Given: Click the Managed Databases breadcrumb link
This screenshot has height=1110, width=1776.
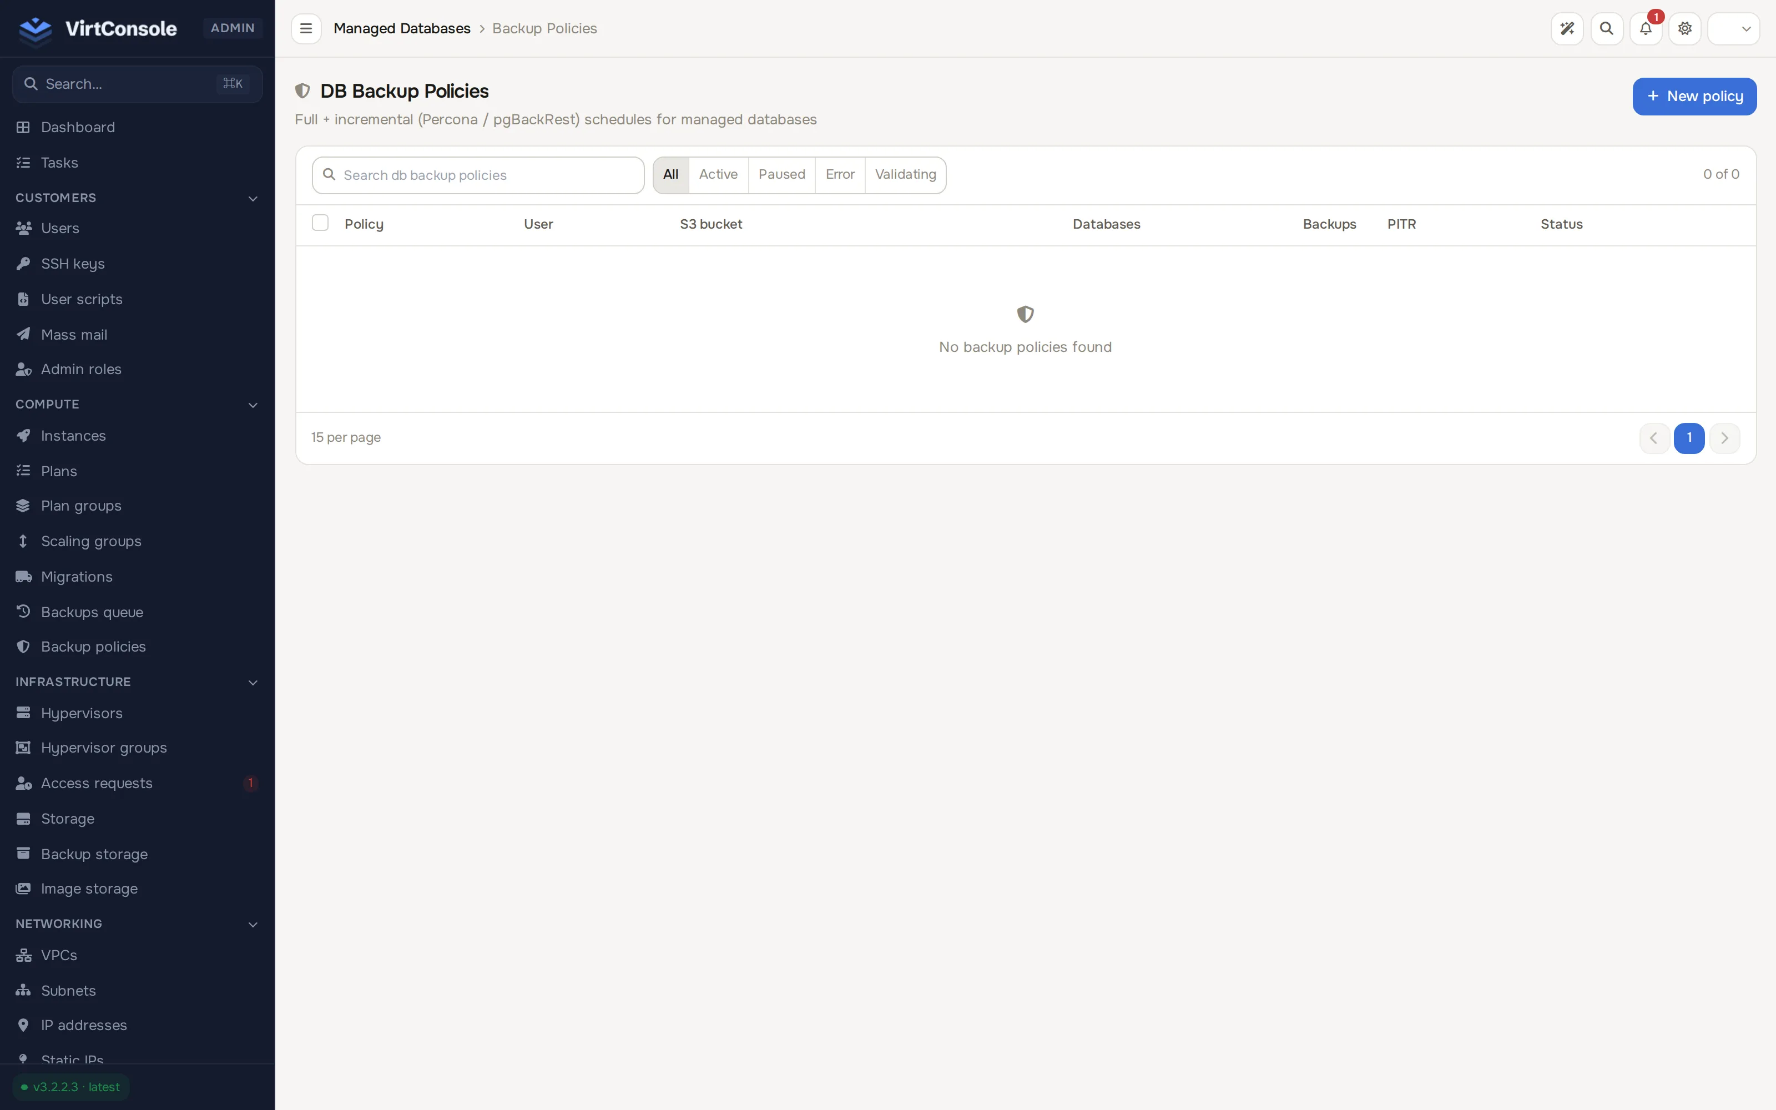Looking at the screenshot, I should tap(401, 29).
